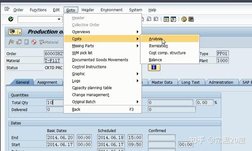The width and height of the screenshot is (252, 151).
Task: Open the command field dropdown arrow
Action: (59, 19)
